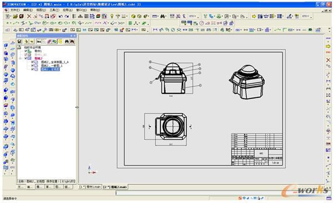Open the 文件(F) menu

point(15,10)
